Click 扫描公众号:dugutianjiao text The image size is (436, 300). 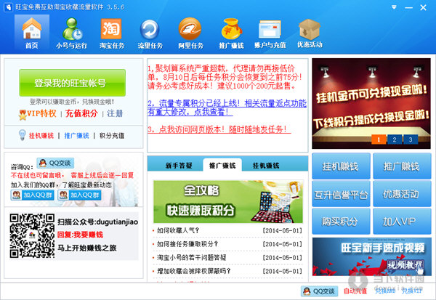click(97, 222)
